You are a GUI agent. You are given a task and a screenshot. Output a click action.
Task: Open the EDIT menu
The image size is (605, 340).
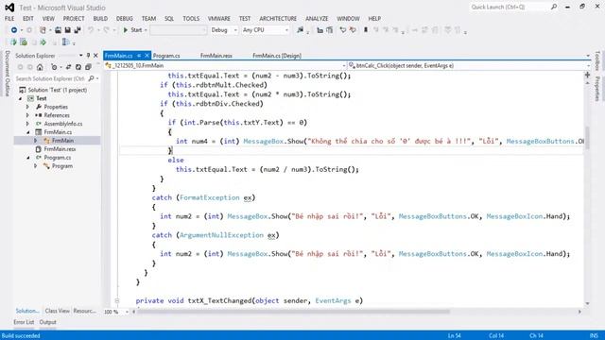(27, 19)
